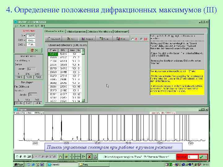
Task: Click the system clock in the tray
Action: point(205,165)
